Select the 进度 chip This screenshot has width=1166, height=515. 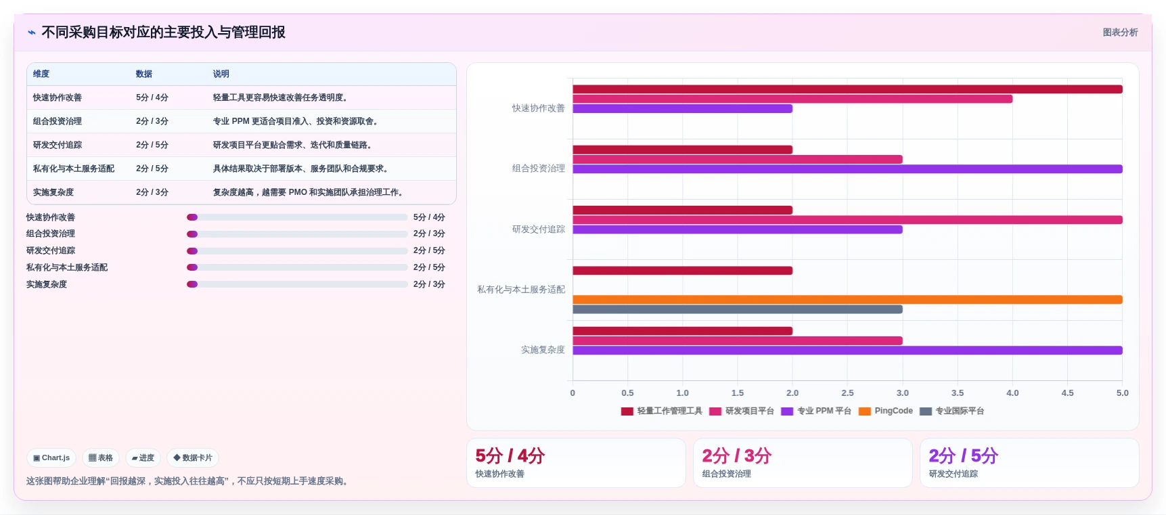[x=143, y=458]
